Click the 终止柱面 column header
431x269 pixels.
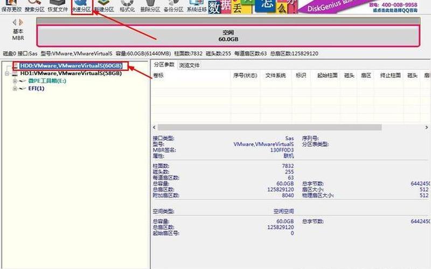390,75
